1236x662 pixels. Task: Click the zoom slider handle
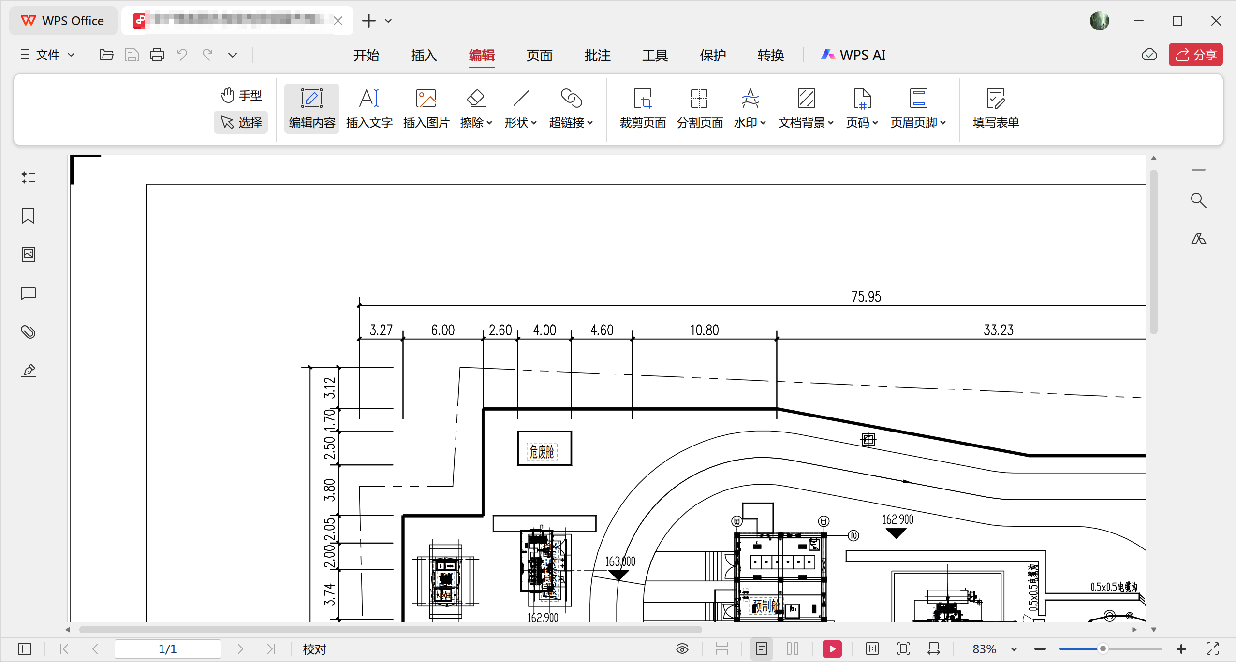[1103, 648]
